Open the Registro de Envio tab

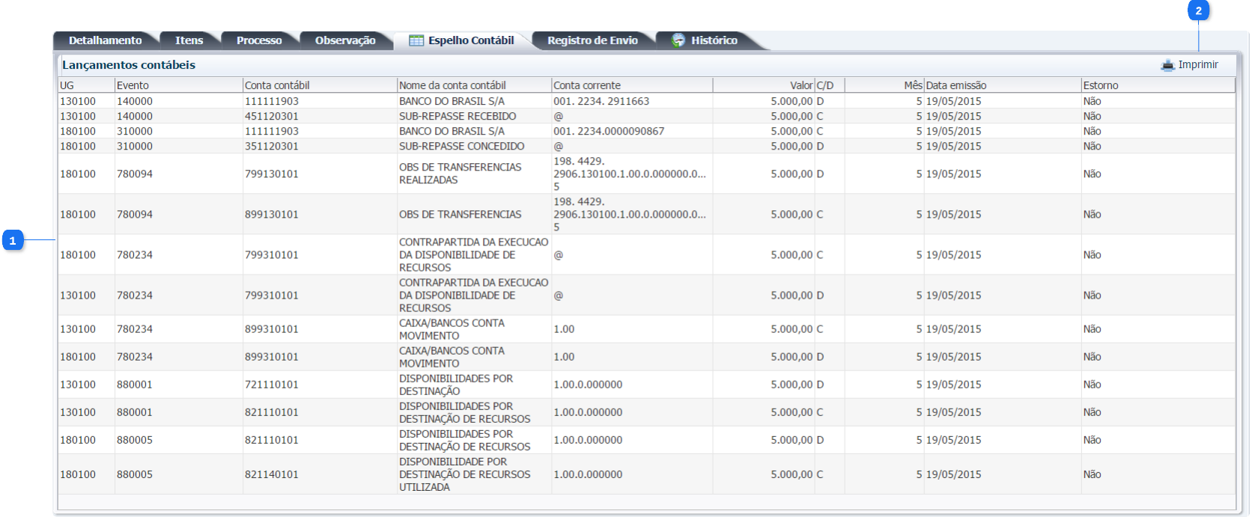coord(592,40)
